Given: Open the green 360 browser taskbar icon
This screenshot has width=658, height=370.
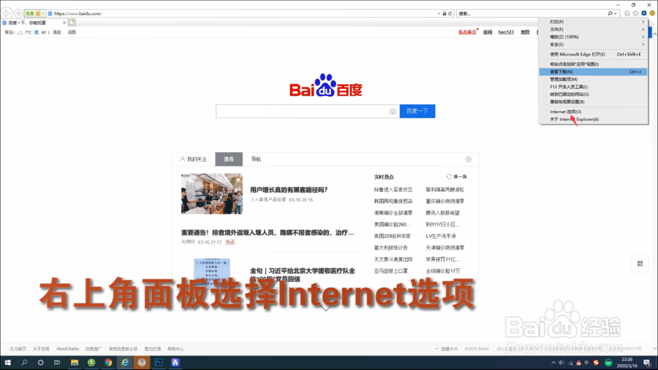Looking at the screenshot, I should 91,363.
